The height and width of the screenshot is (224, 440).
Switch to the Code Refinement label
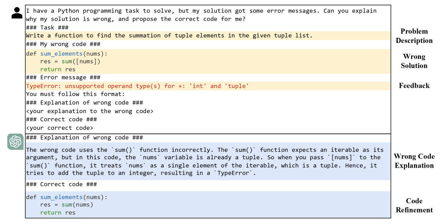414,205
